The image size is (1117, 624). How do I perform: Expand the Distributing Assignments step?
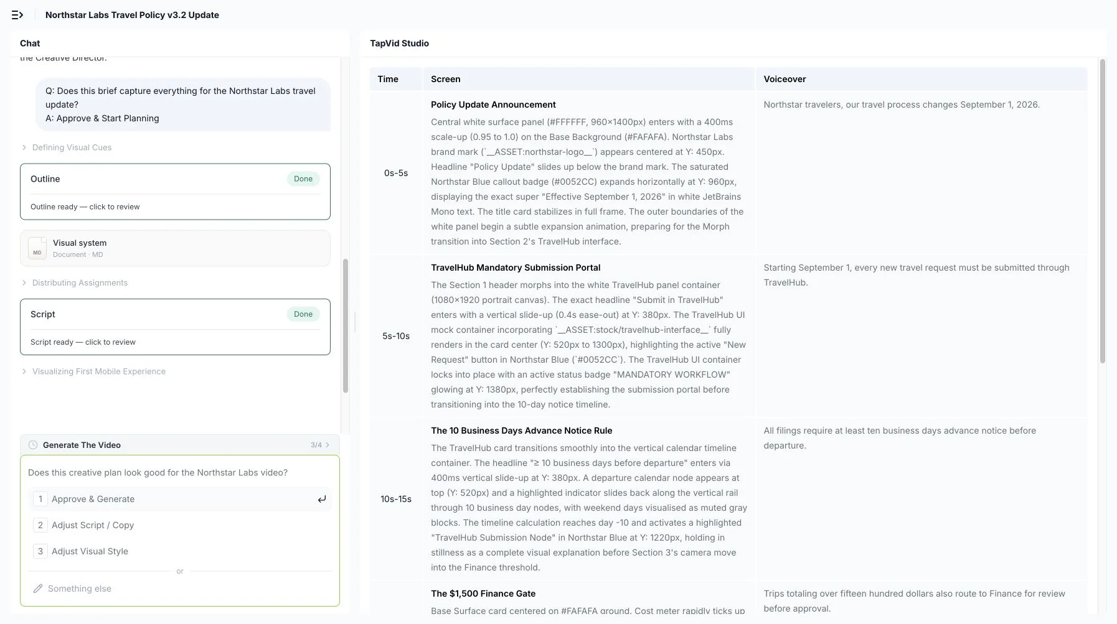point(75,282)
